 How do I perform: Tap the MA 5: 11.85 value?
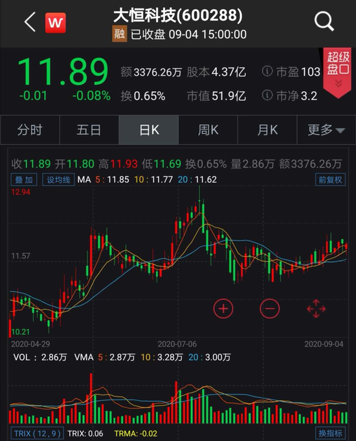[112, 179]
